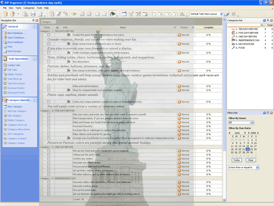Open the Categories menu
The image size is (274, 206).
[x=29, y=8]
